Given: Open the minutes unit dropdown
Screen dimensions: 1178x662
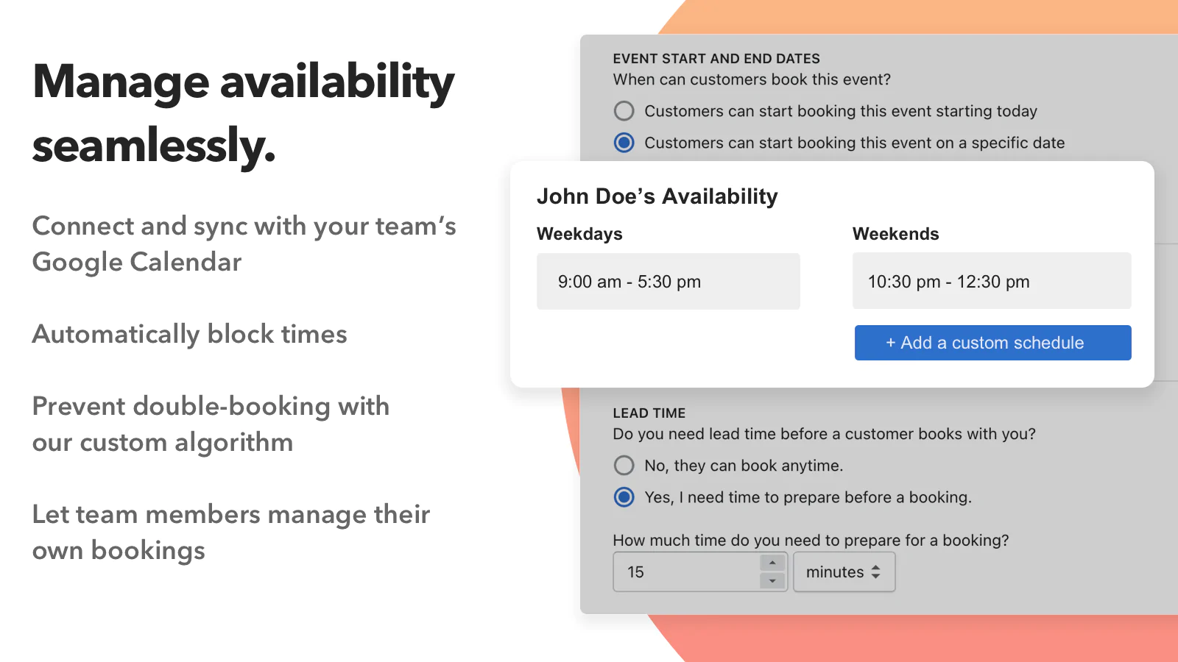Looking at the screenshot, I should [844, 572].
